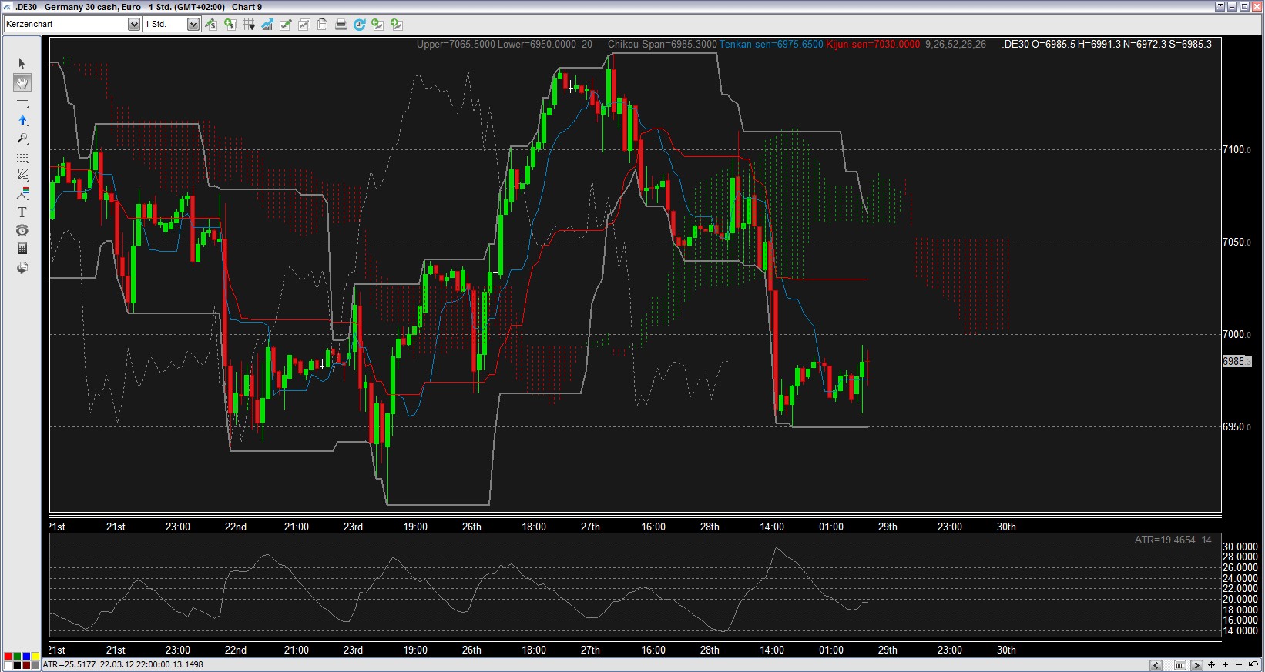Choose the trend line drawing tool

pyautogui.click(x=22, y=102)
